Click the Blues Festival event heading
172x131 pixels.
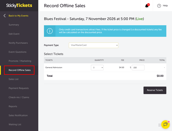[x=94, y=19]
